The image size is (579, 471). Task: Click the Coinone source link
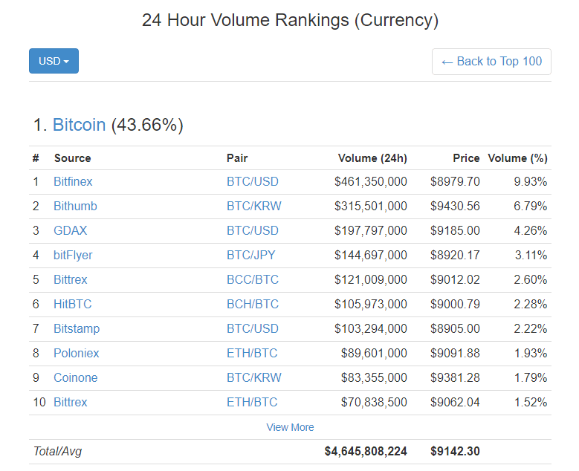(75, 377)
